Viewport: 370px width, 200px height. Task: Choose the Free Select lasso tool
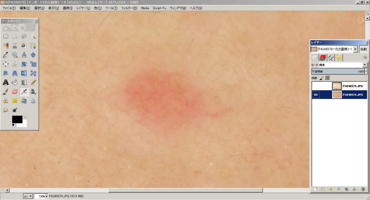24,36
